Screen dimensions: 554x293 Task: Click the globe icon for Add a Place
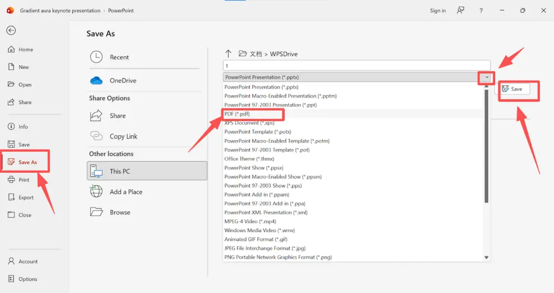pos(96,191)
